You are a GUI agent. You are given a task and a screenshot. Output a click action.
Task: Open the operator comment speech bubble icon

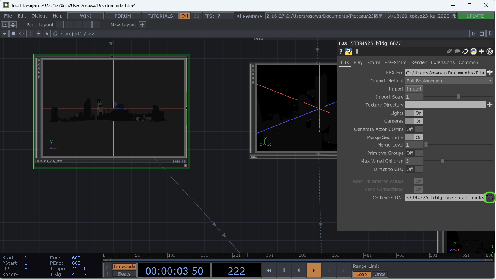point(457,52)
